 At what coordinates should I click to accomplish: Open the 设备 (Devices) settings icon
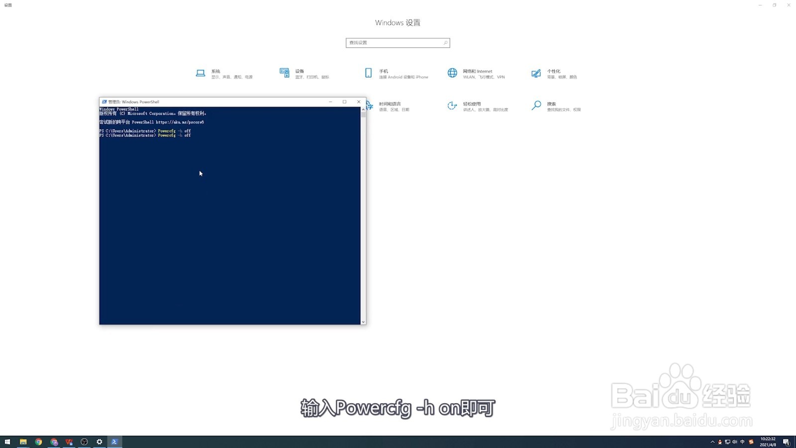(x=285, y=73)
